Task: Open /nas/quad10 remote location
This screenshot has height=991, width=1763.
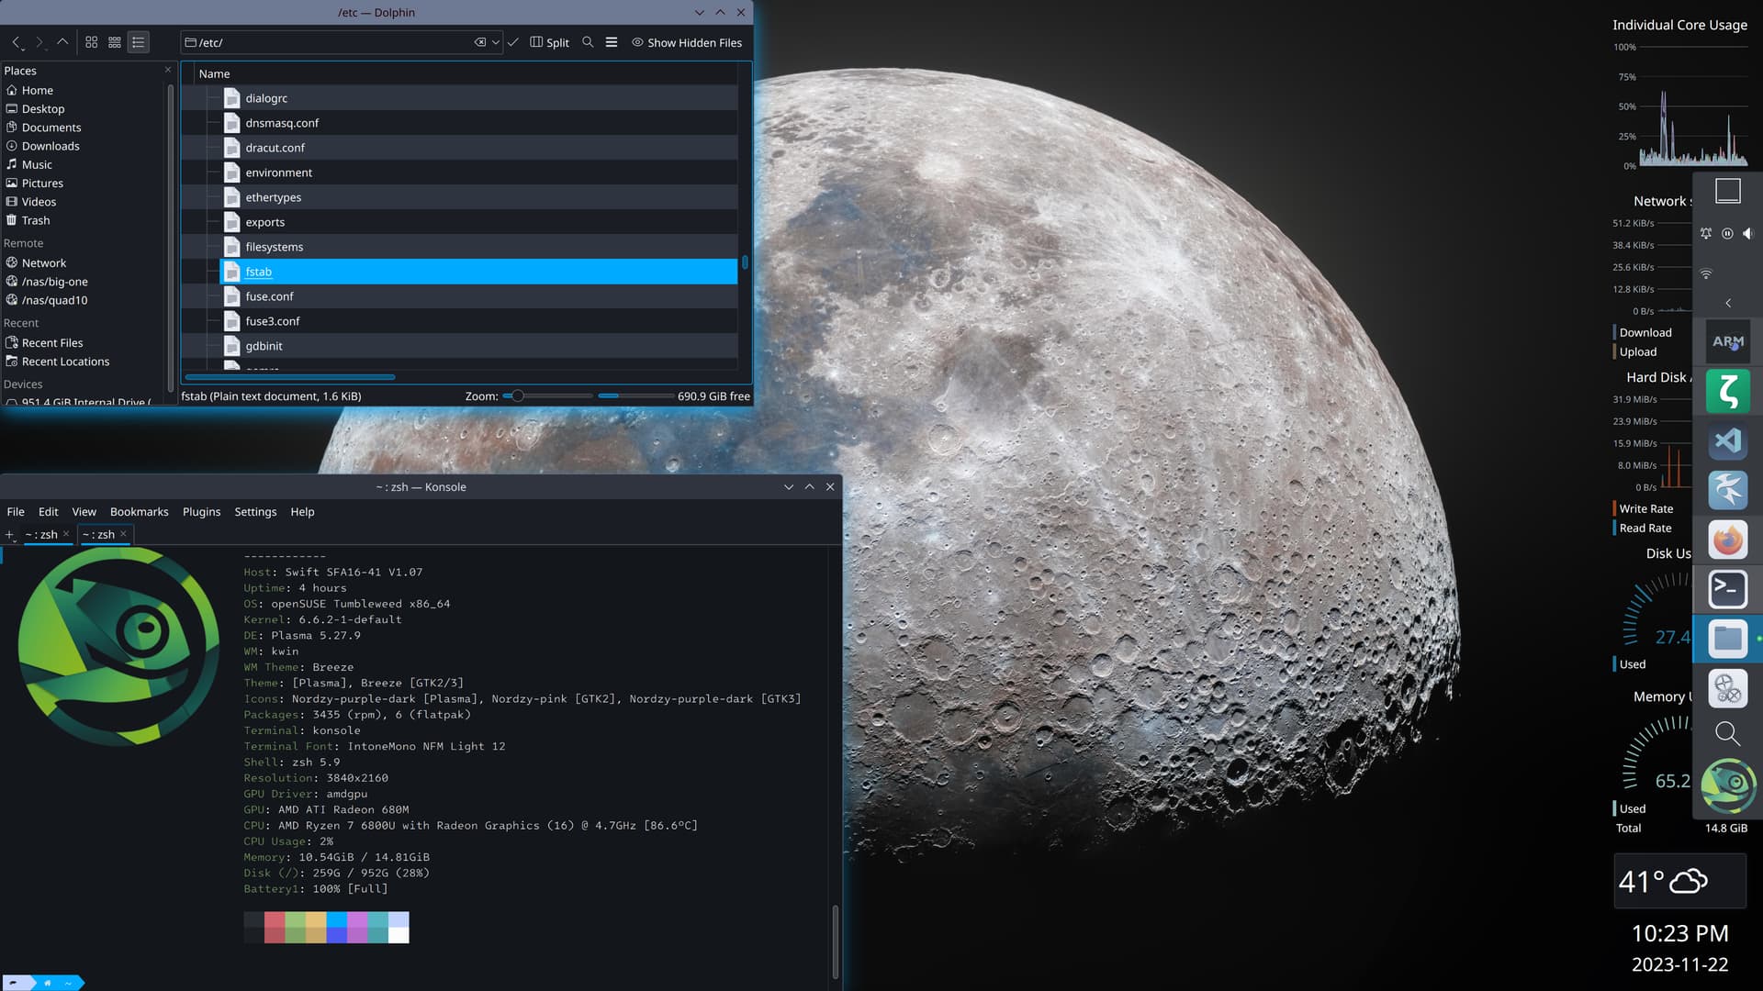Action: (84, 300)
